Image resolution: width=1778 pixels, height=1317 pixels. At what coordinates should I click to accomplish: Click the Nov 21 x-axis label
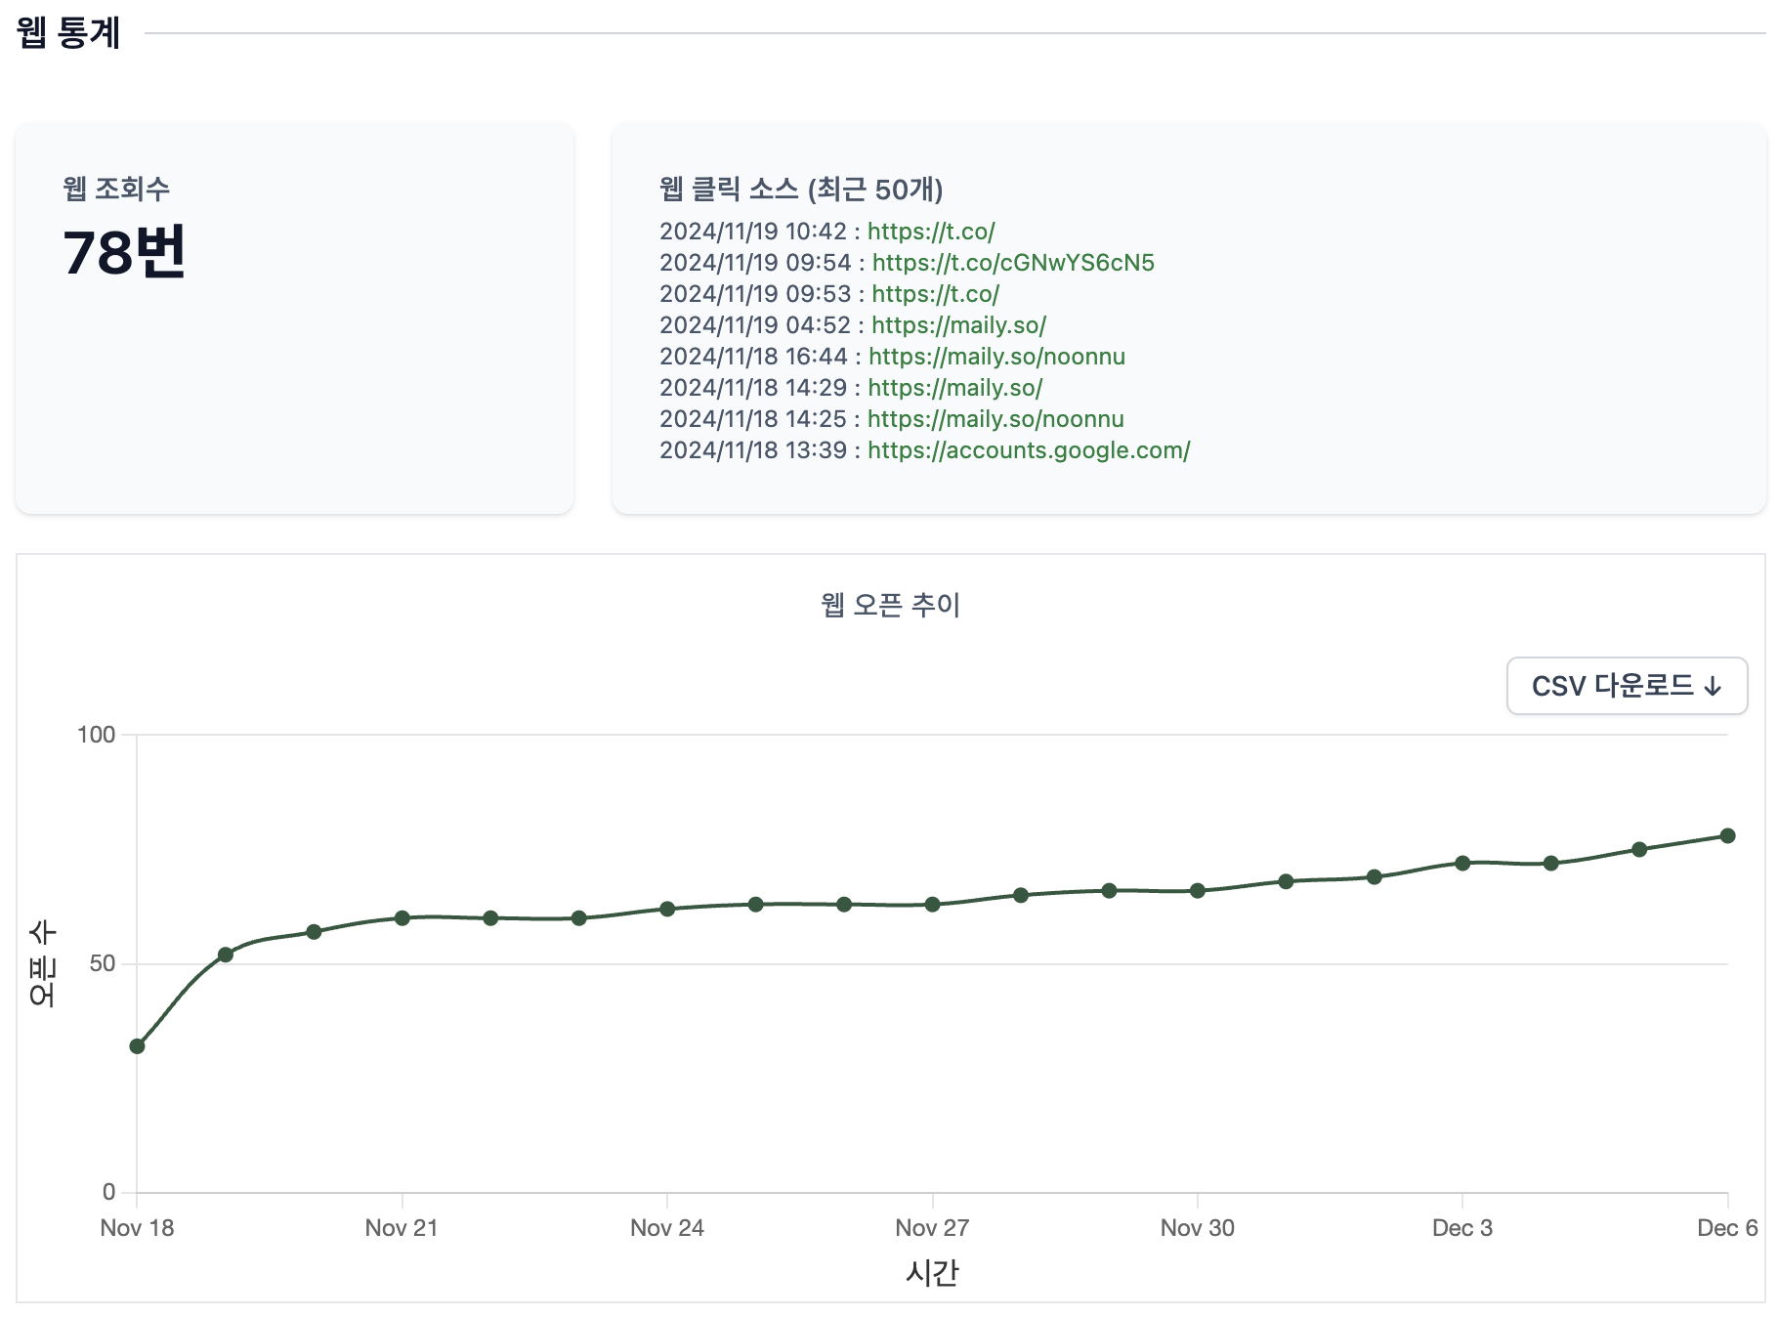coord(402,1228)
